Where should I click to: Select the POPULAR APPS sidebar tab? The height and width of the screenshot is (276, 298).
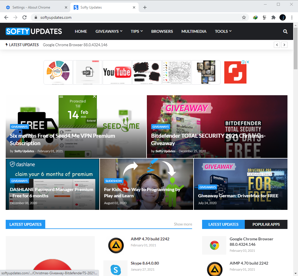pos(266,224)
